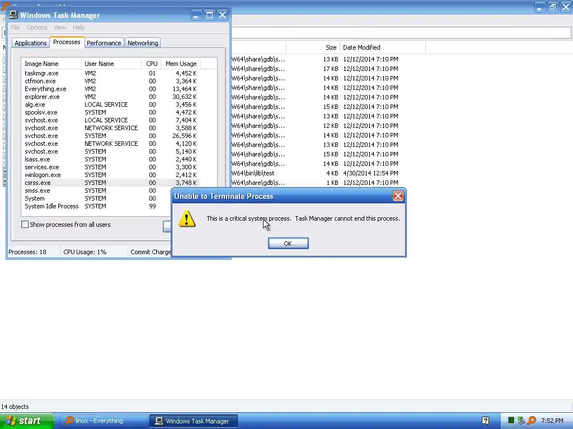Click the Everything magnifier tray icon
Screen dimensions: 573x429
pos(532,421)
